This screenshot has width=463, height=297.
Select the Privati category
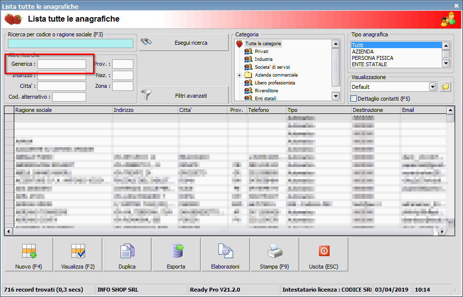point(262,51)
